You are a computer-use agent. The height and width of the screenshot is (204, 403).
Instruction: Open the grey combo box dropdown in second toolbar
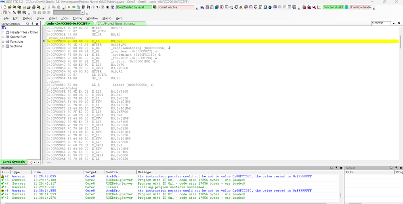pos(83,12)
